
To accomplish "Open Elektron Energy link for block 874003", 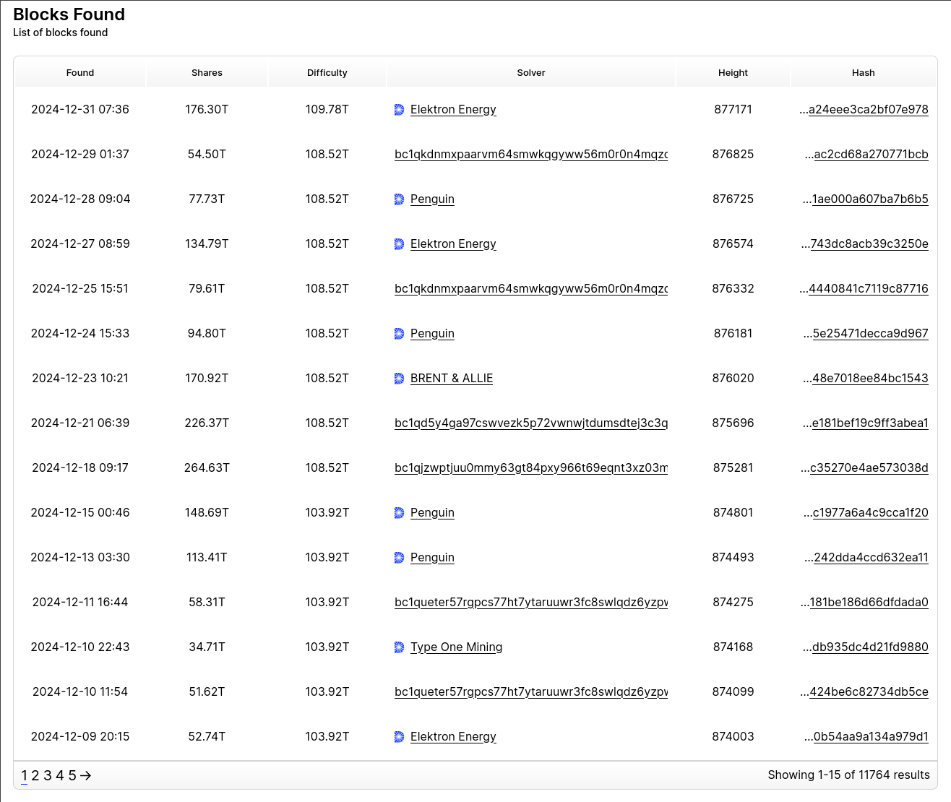I will click(x=453, y=737).
